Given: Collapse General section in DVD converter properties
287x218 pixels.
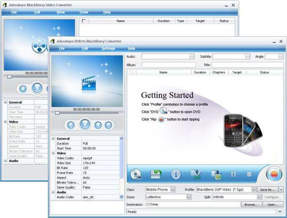Looking at the screenshot, I should tap(53, 138).
